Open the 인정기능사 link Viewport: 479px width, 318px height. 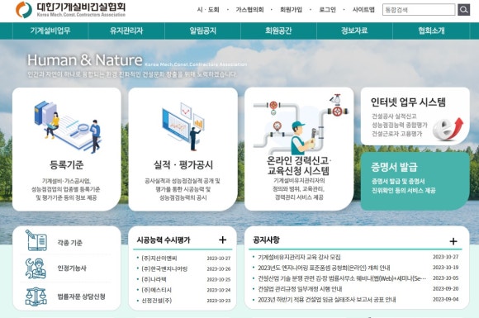[x=72, y=268]
